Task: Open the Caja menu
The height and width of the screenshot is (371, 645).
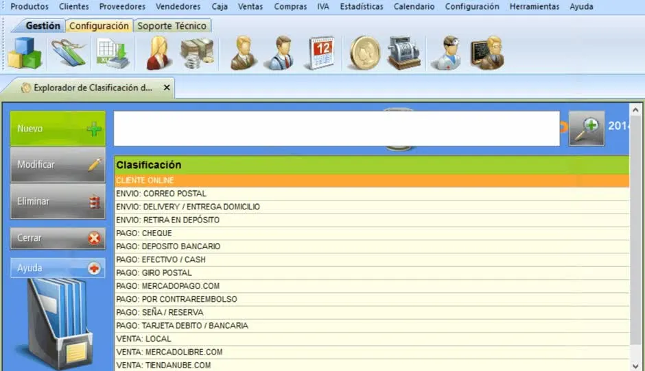Action: (220, 7)
